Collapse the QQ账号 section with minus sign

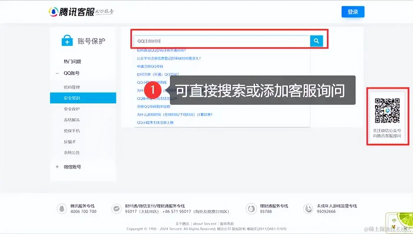57,73
